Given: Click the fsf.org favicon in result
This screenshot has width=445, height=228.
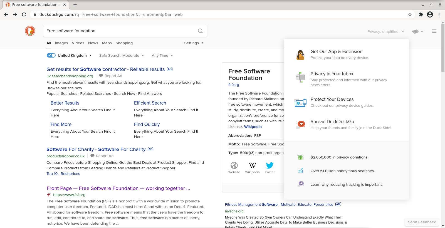Looking at the screenshot, I should [x=49, y=195].
